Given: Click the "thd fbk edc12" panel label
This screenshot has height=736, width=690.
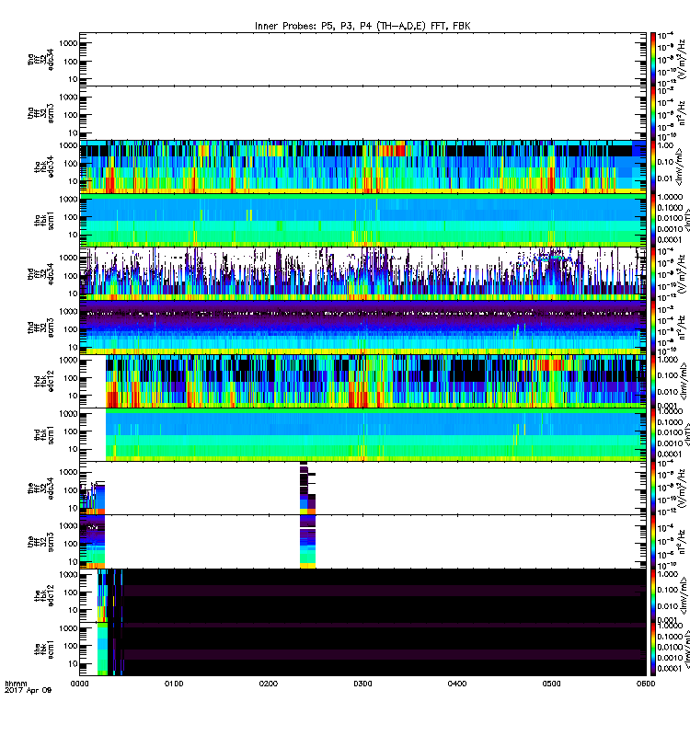Looking at the screenshot, I should coord(44,381).
